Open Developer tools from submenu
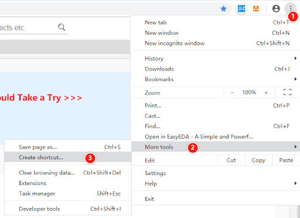Viewport: 300px width, 218px height. pyautogui.click(x=68, y=209)
